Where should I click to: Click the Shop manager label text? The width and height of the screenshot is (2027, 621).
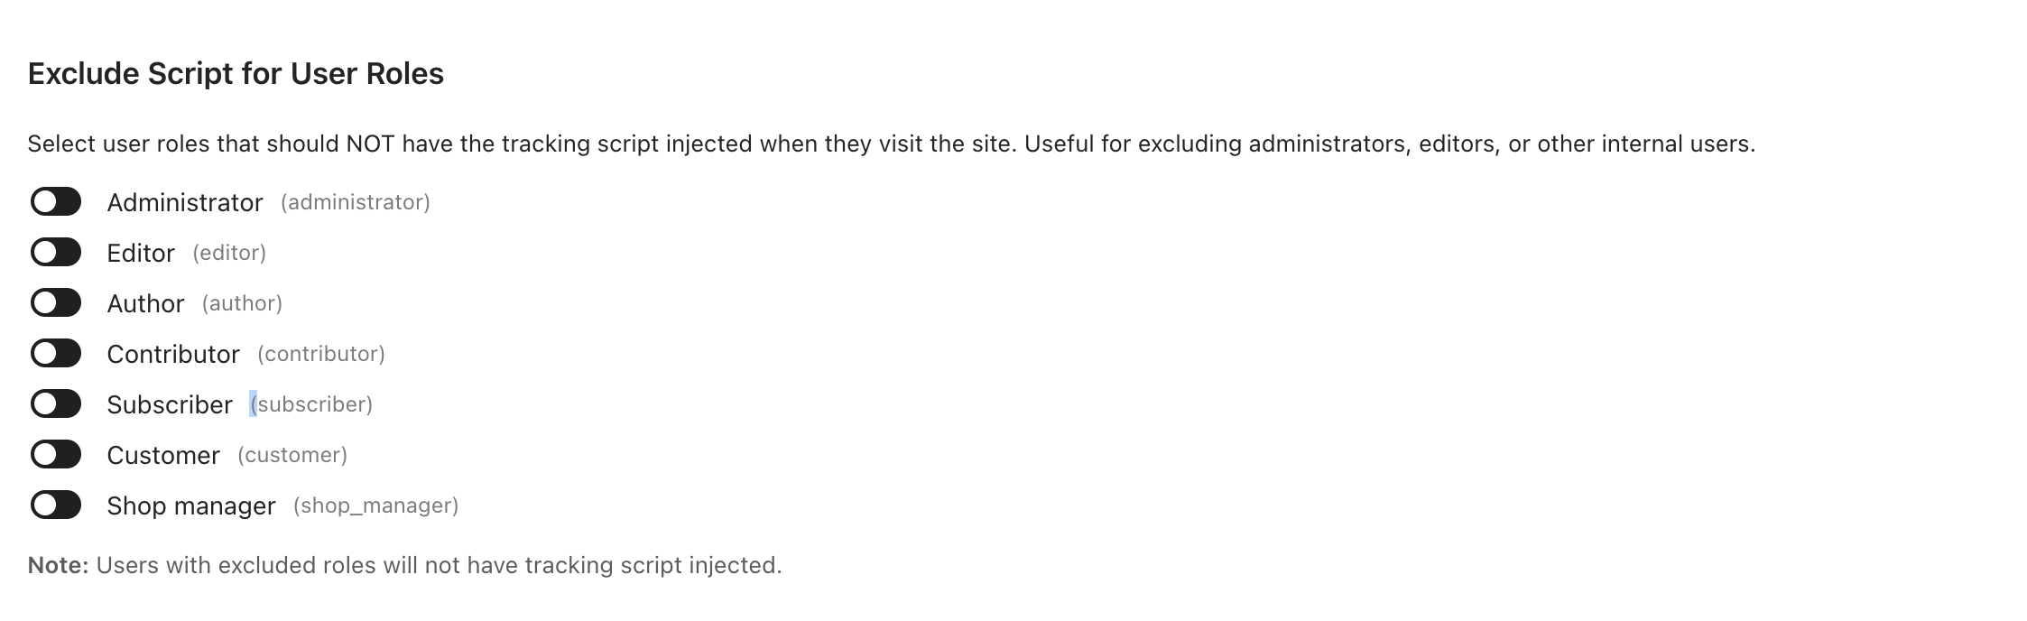[x=191, y=505]
